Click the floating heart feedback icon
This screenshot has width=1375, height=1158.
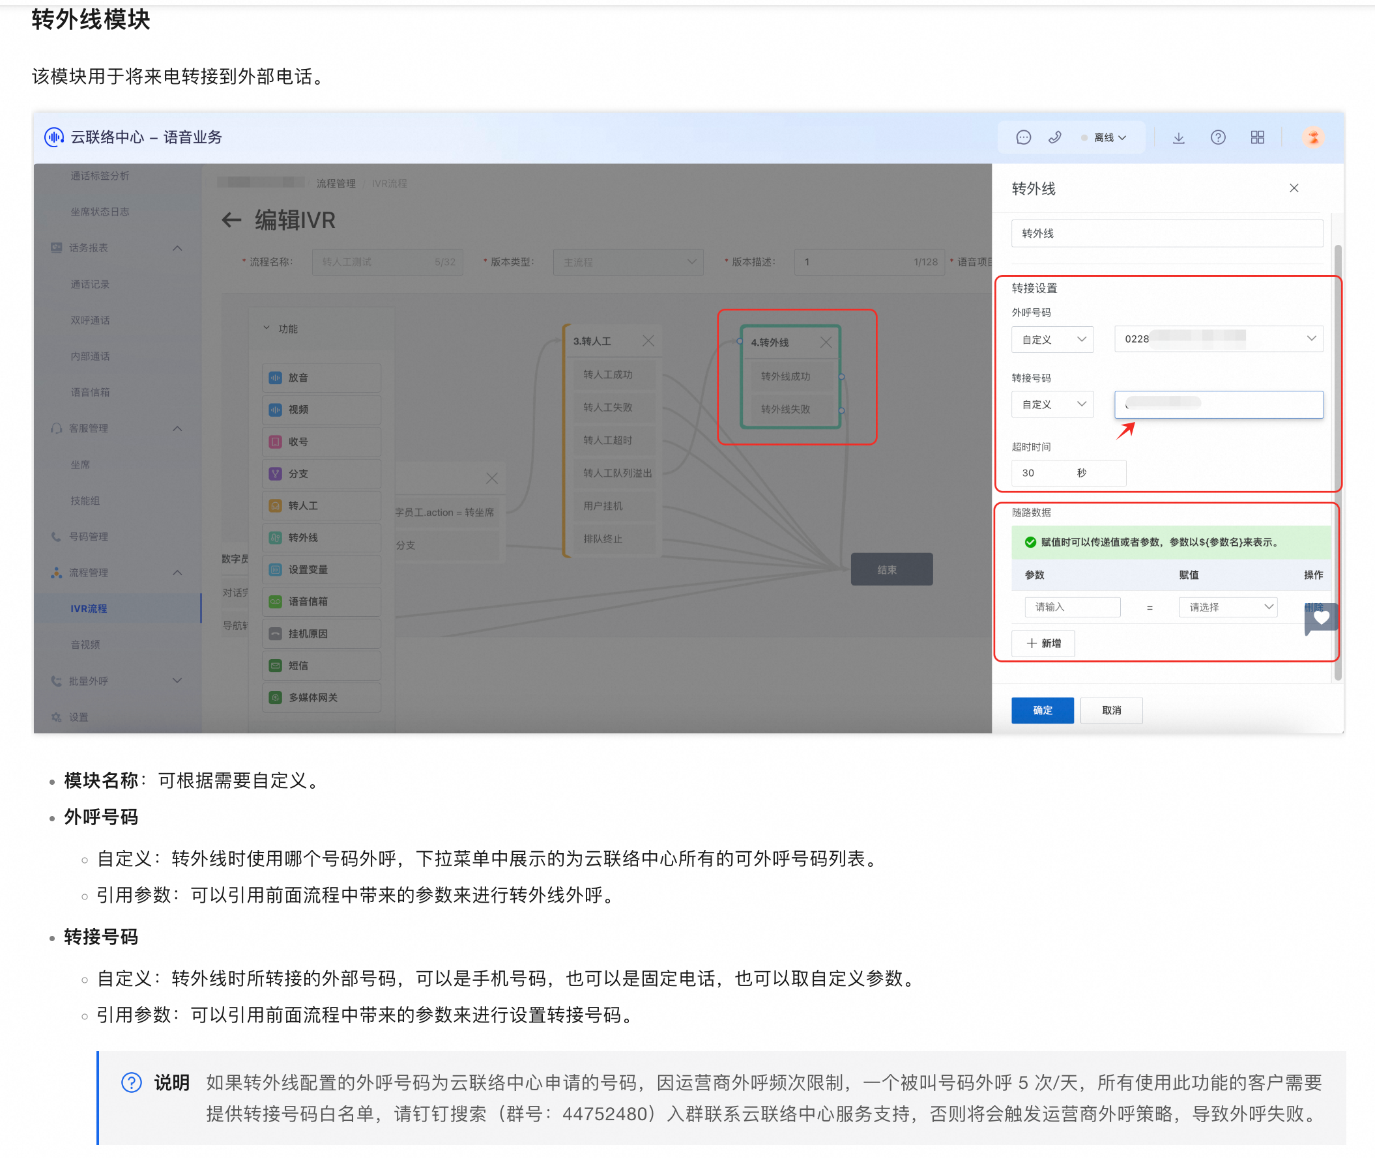pyautogui.click(x=1321, y=617)
